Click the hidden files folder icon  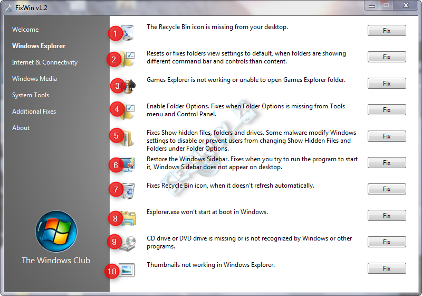(x=127, y=139)
